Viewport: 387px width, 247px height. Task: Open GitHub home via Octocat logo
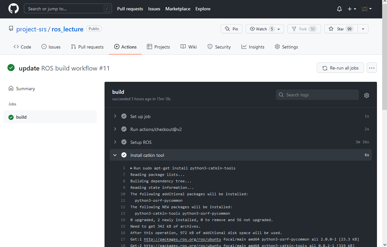(13, 9)
